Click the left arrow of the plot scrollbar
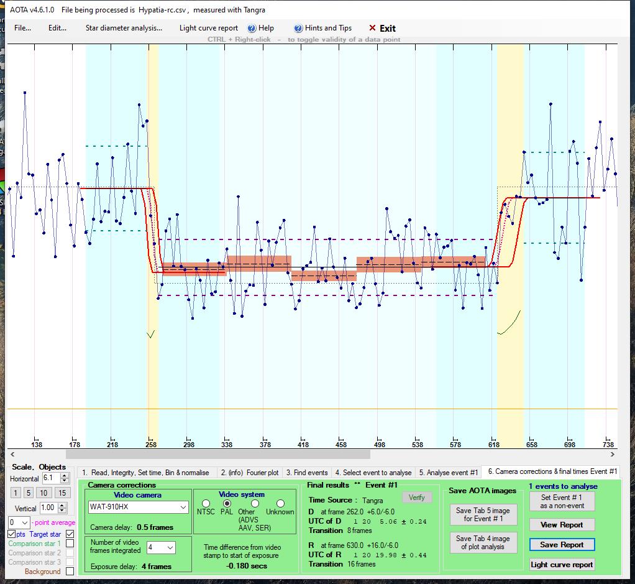Screen dimensions: 635x584 (x=12, y=454)
